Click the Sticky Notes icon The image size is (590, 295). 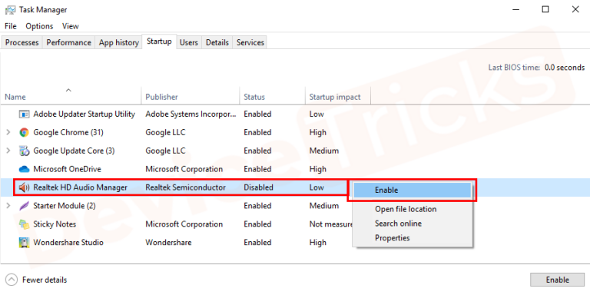pyautogui.click(x=24, y=224)
